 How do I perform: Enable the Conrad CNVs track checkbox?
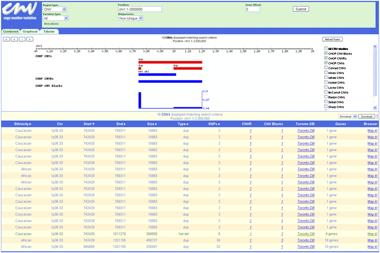[326, 68]
